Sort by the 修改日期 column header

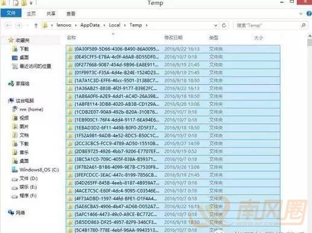click(173, 38)
